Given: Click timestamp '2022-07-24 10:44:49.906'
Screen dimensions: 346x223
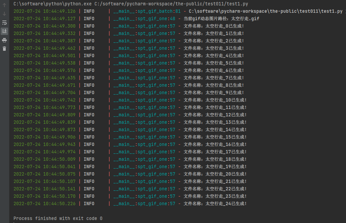Looking at the screenshot, I should [45, 137].
